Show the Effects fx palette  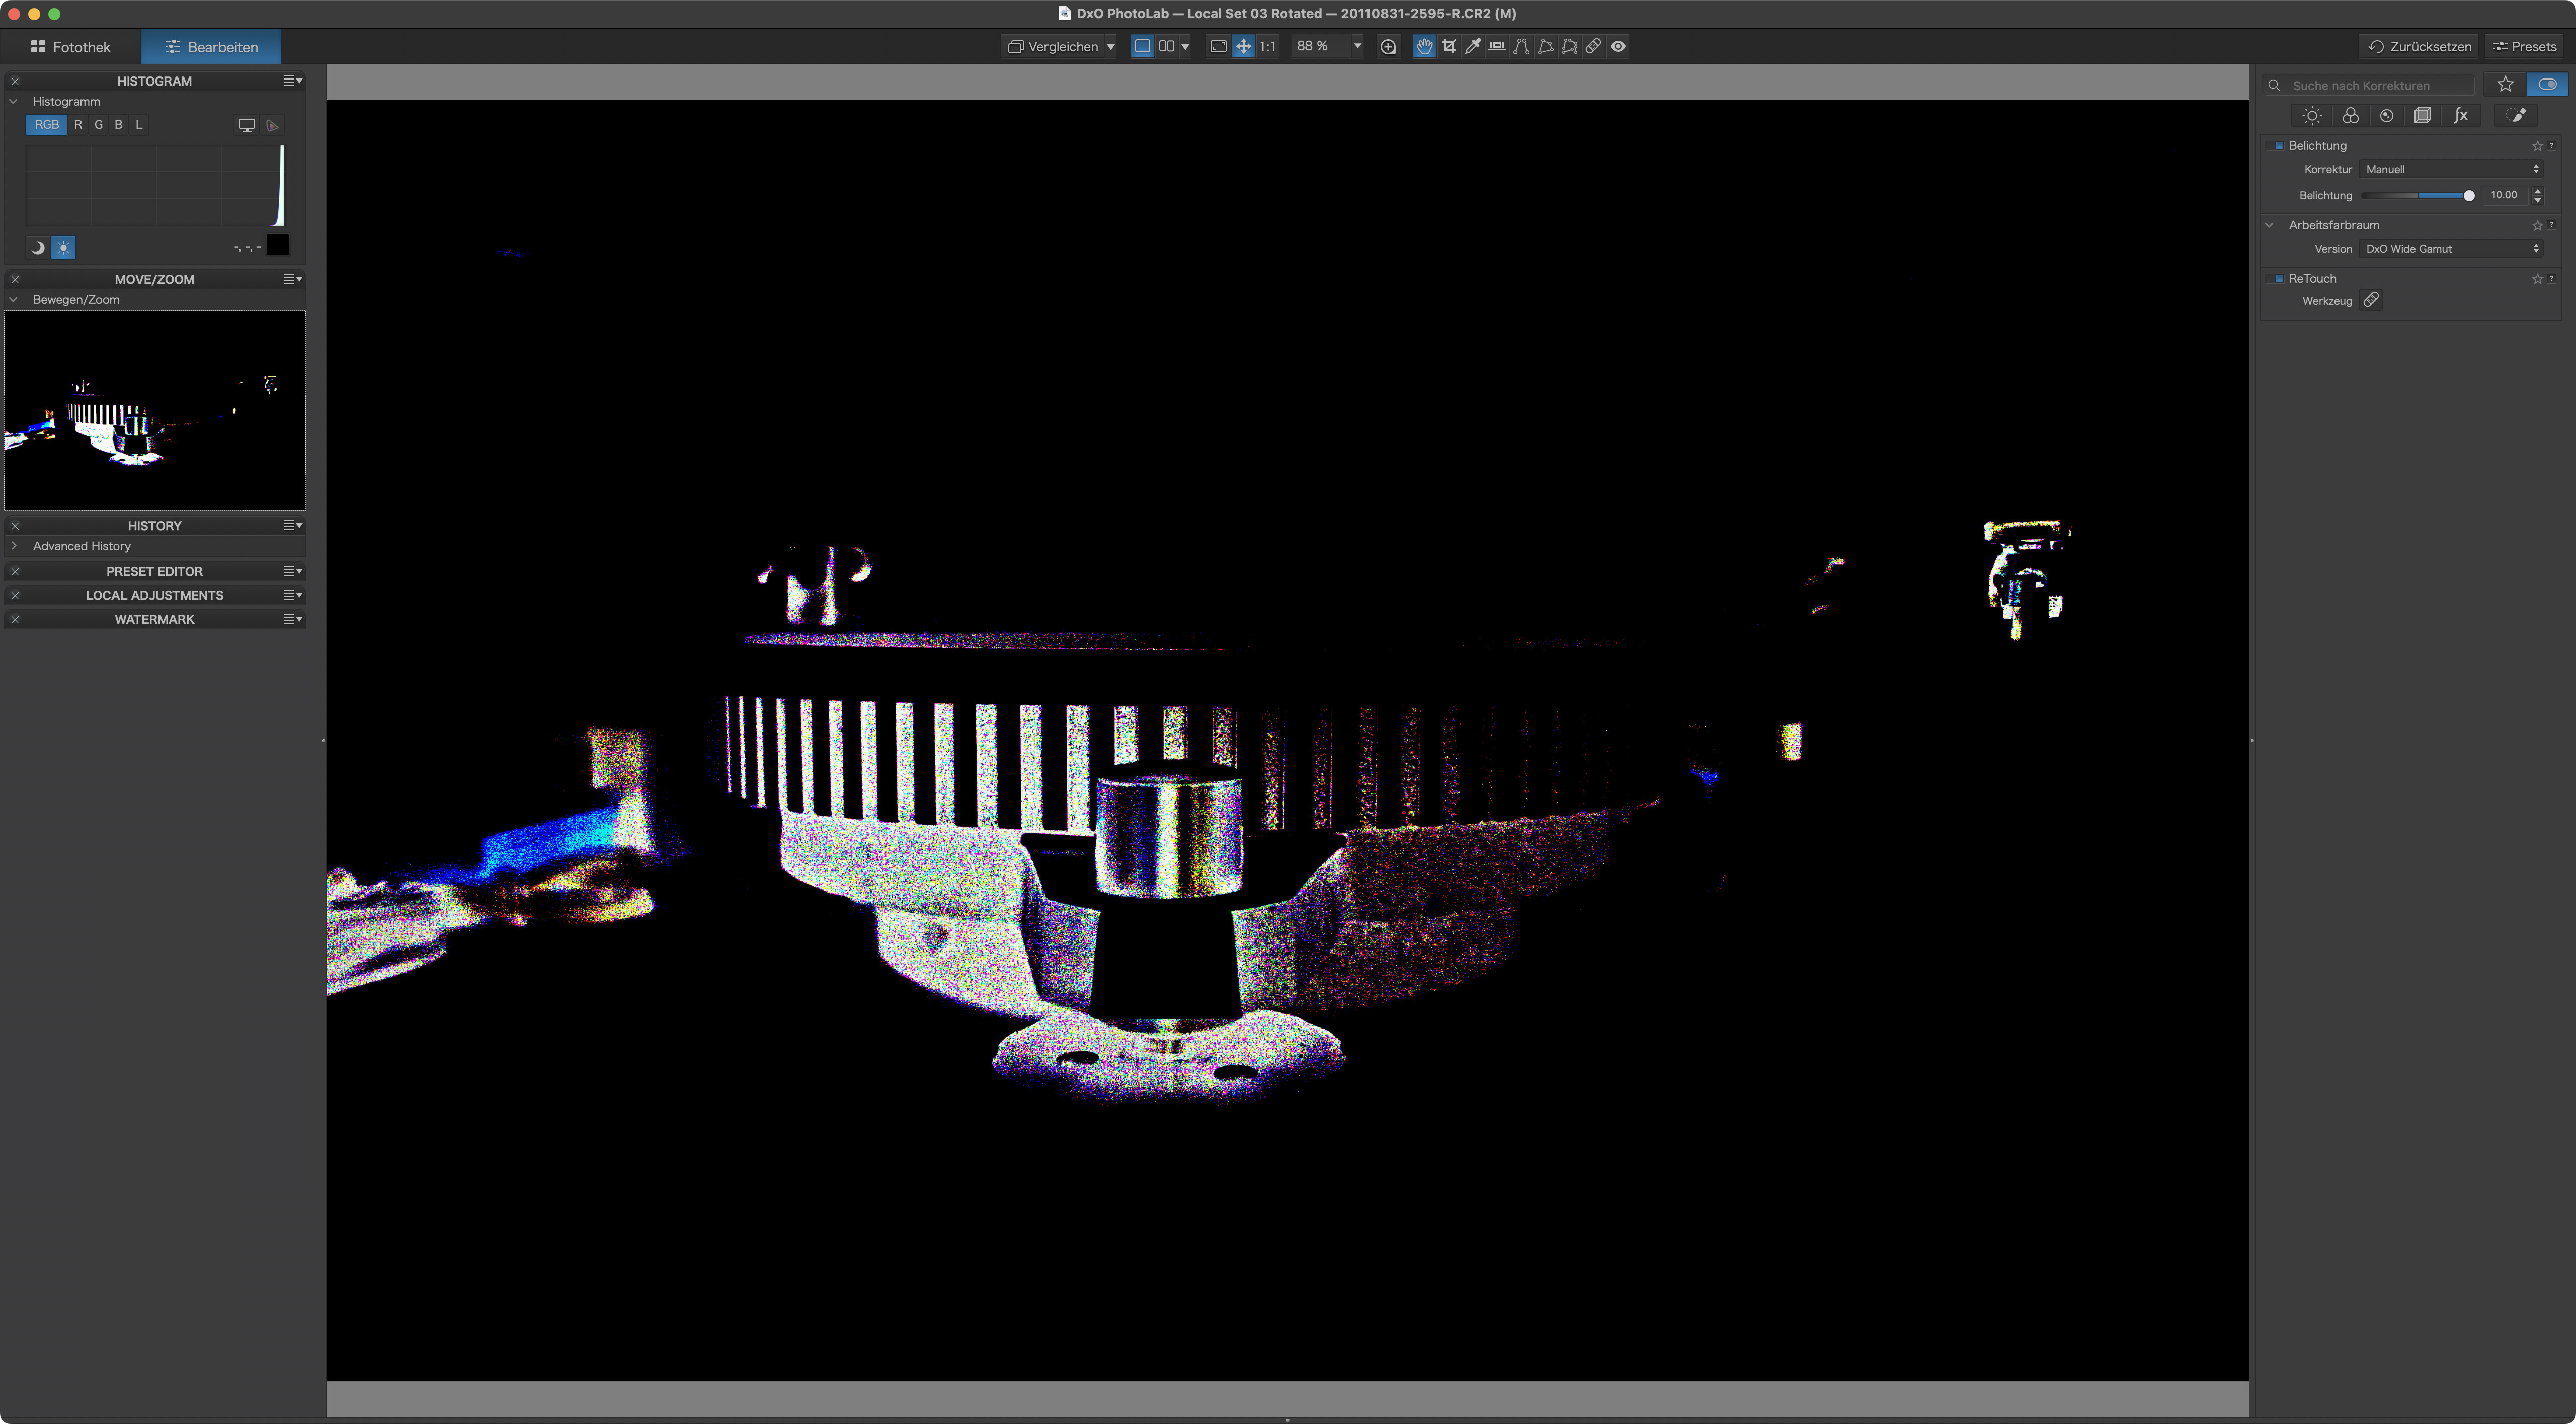[x=2461, y=116]
